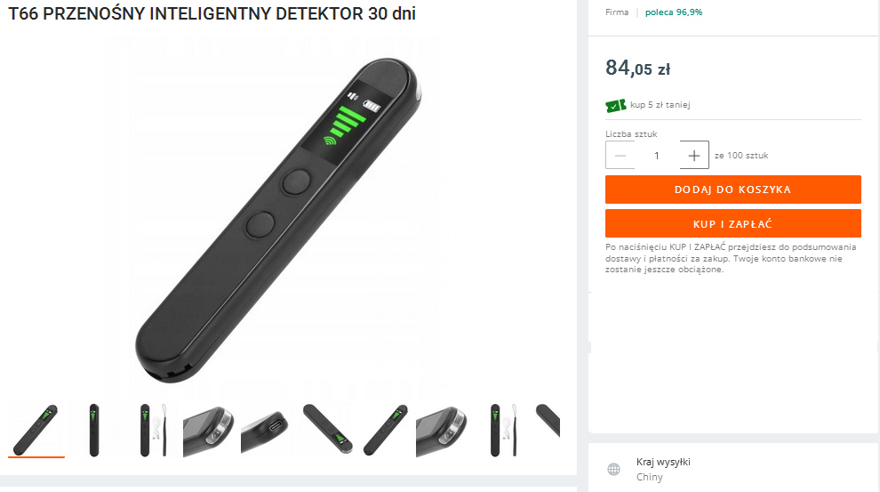
Task: Click the minus icon to decrease quantity
Action: [x=620, y=155]
